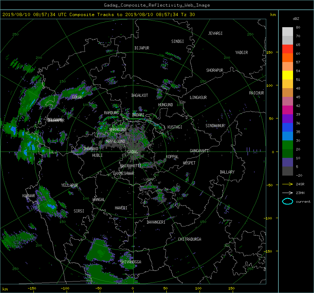The width and height of the screenshot is (314, 293).
Task: Click the YADGIR city label
Action: pyautogui.click(x=241, y=53)
